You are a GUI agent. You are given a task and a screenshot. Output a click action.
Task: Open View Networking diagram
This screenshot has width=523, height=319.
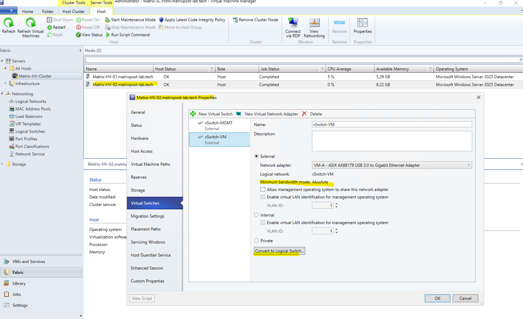(x=314, y=27)
